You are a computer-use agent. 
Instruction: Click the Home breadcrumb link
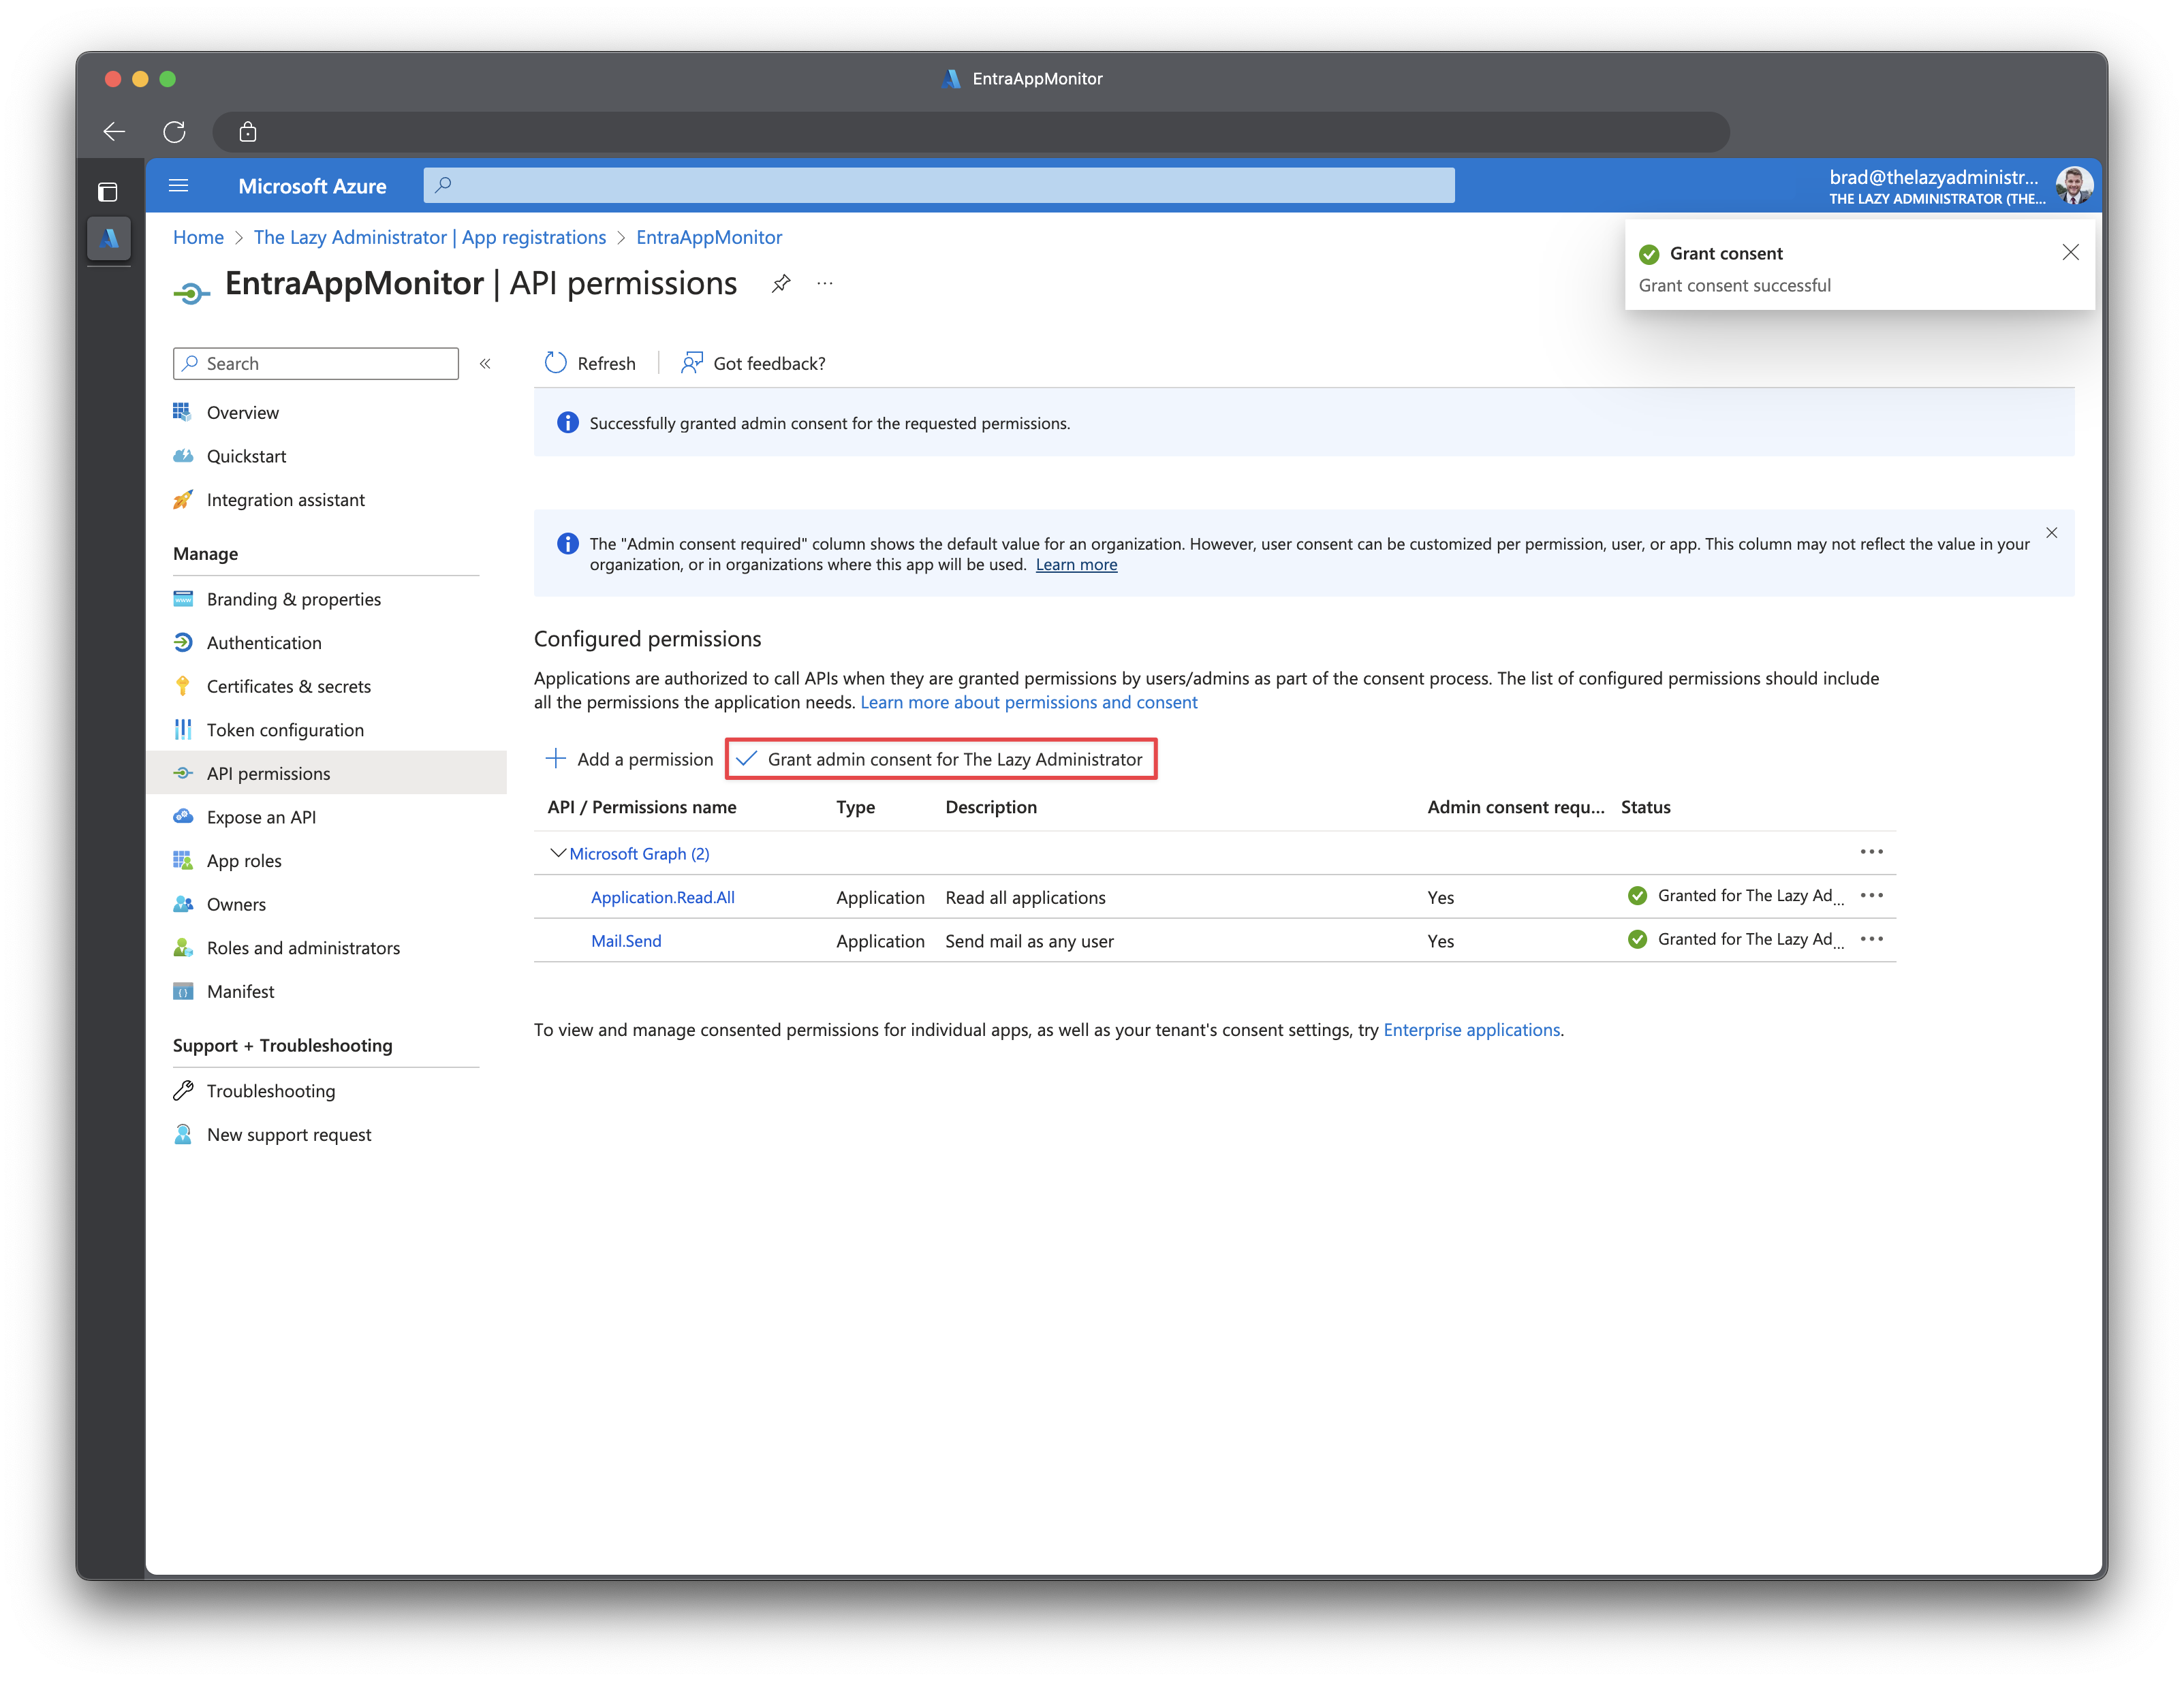(x=198, y=237)
